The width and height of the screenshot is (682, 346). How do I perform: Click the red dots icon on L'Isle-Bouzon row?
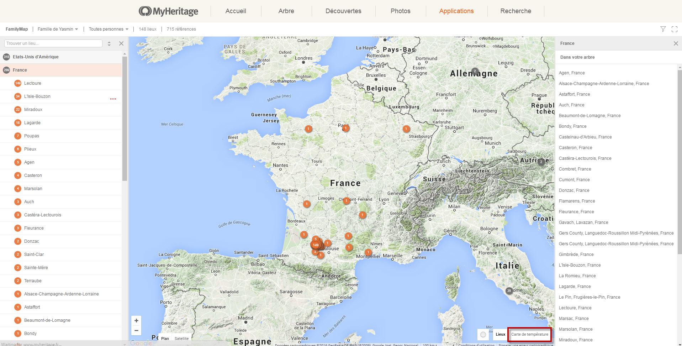tap(113, 99)
